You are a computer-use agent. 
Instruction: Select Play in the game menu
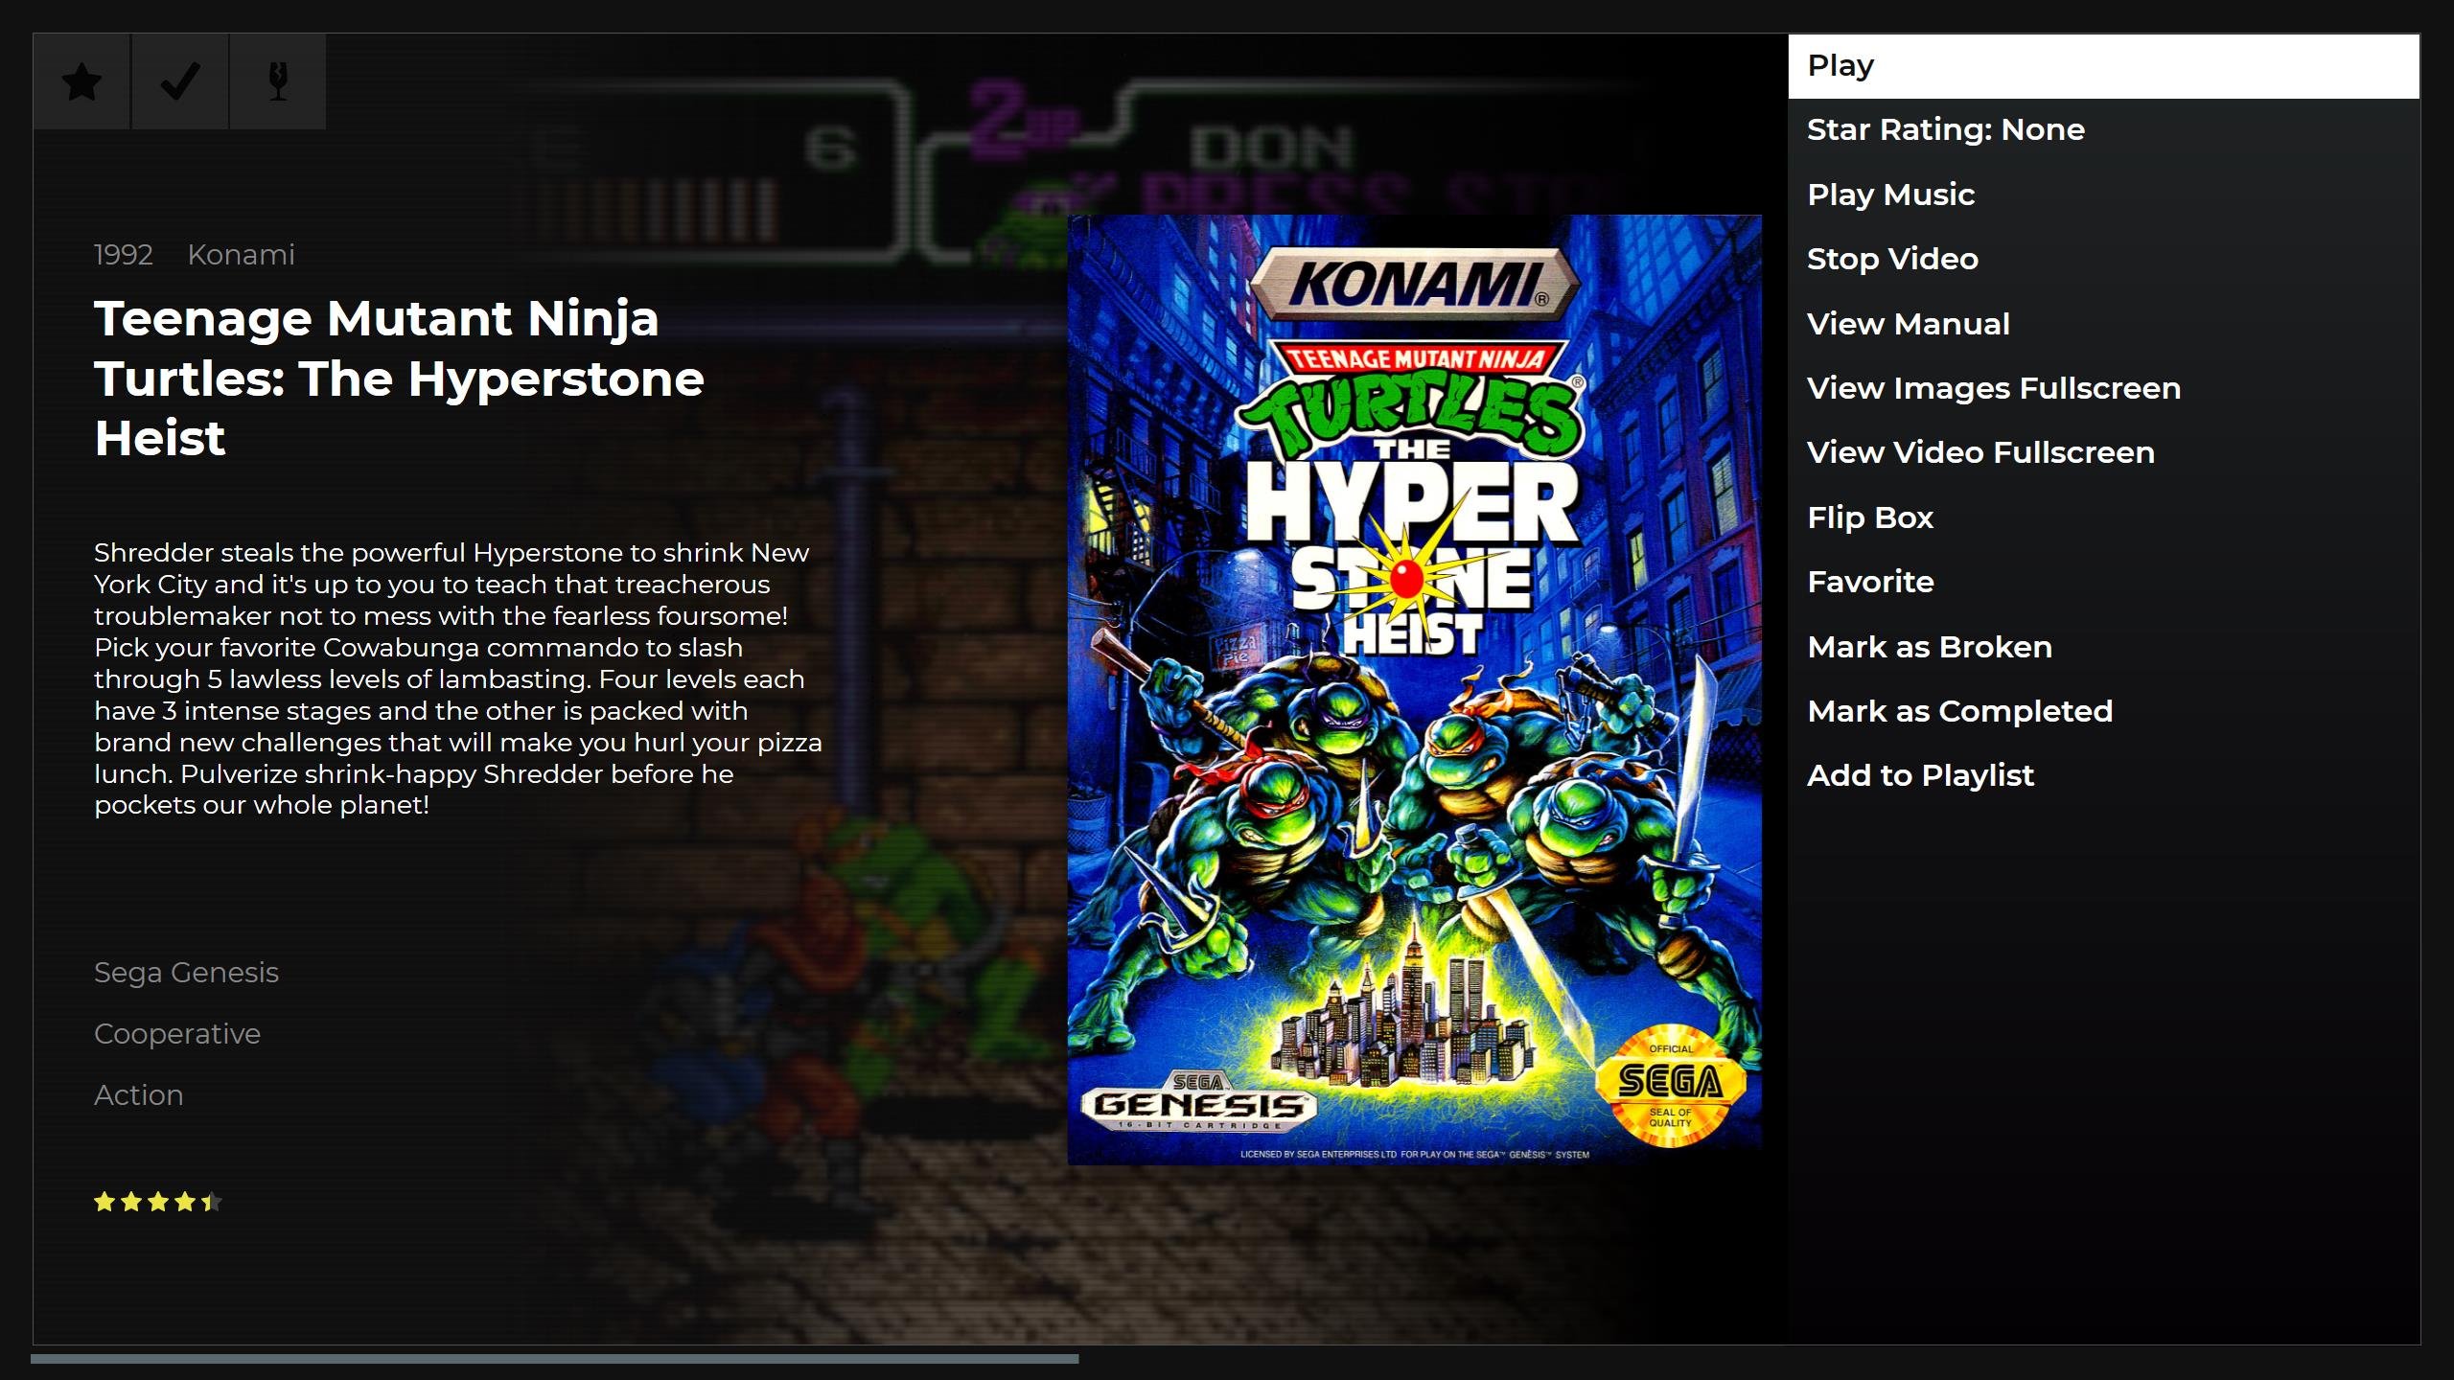(x=2103, y=66)
